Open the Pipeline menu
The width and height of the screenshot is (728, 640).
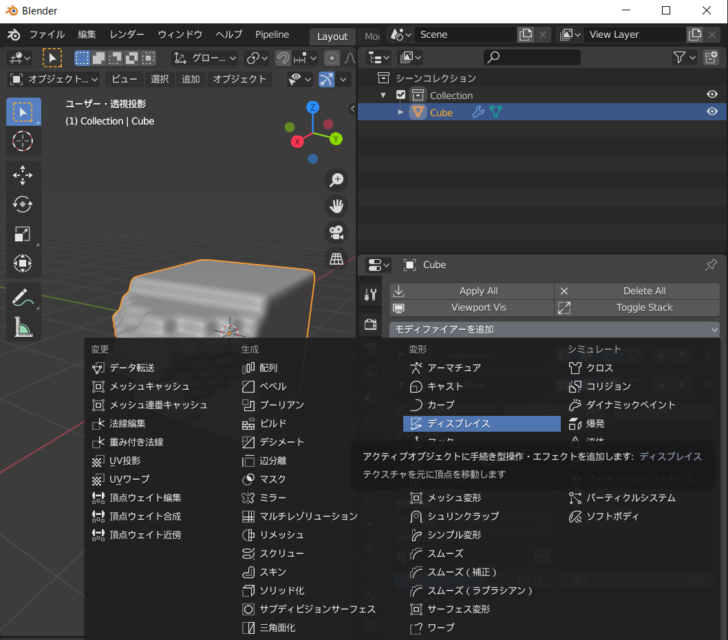pyautogui.click(x=272, y=35)
